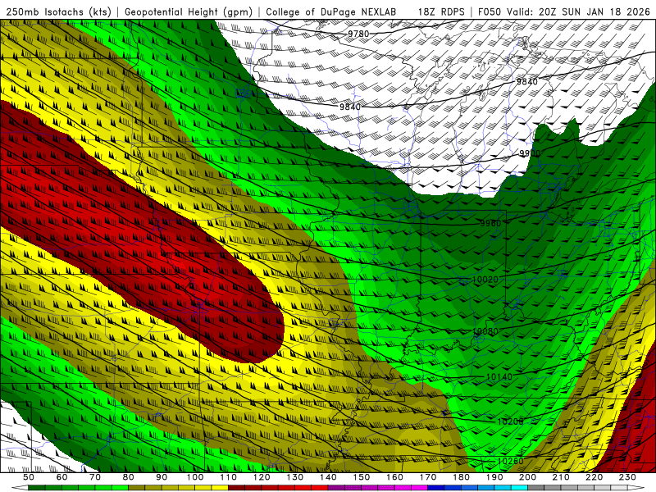The width and height of the screenshot is (656, 492).
Task: Click the 130 value on the color scale
Action: click(295, 477)
